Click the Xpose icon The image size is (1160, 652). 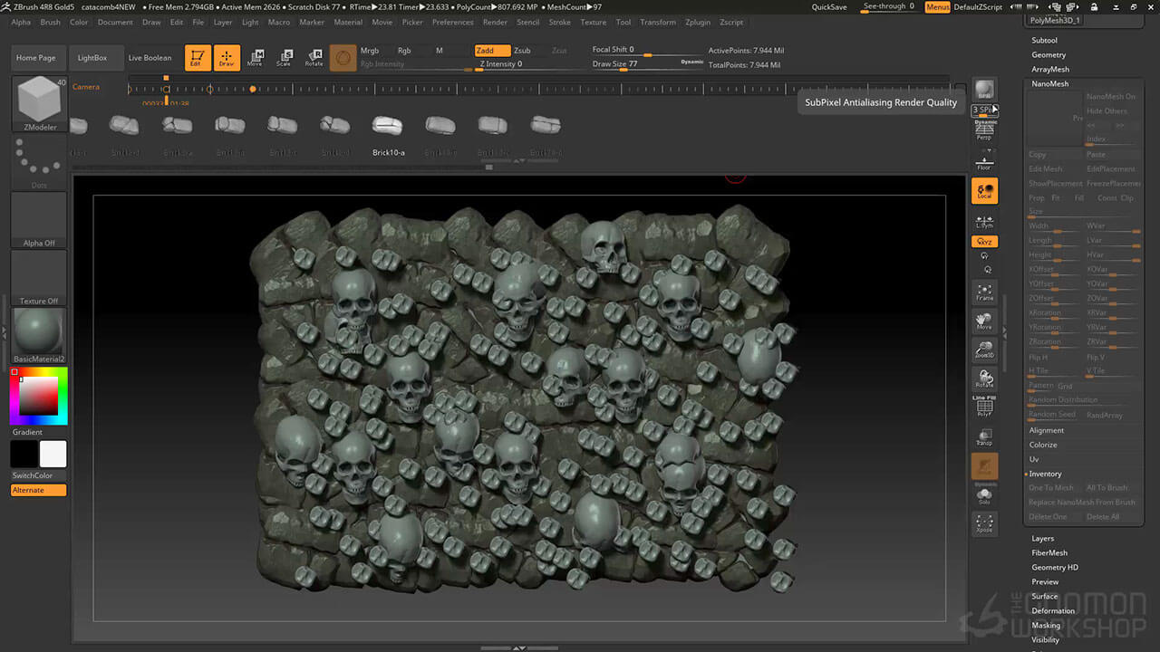(x=984, y=523)
